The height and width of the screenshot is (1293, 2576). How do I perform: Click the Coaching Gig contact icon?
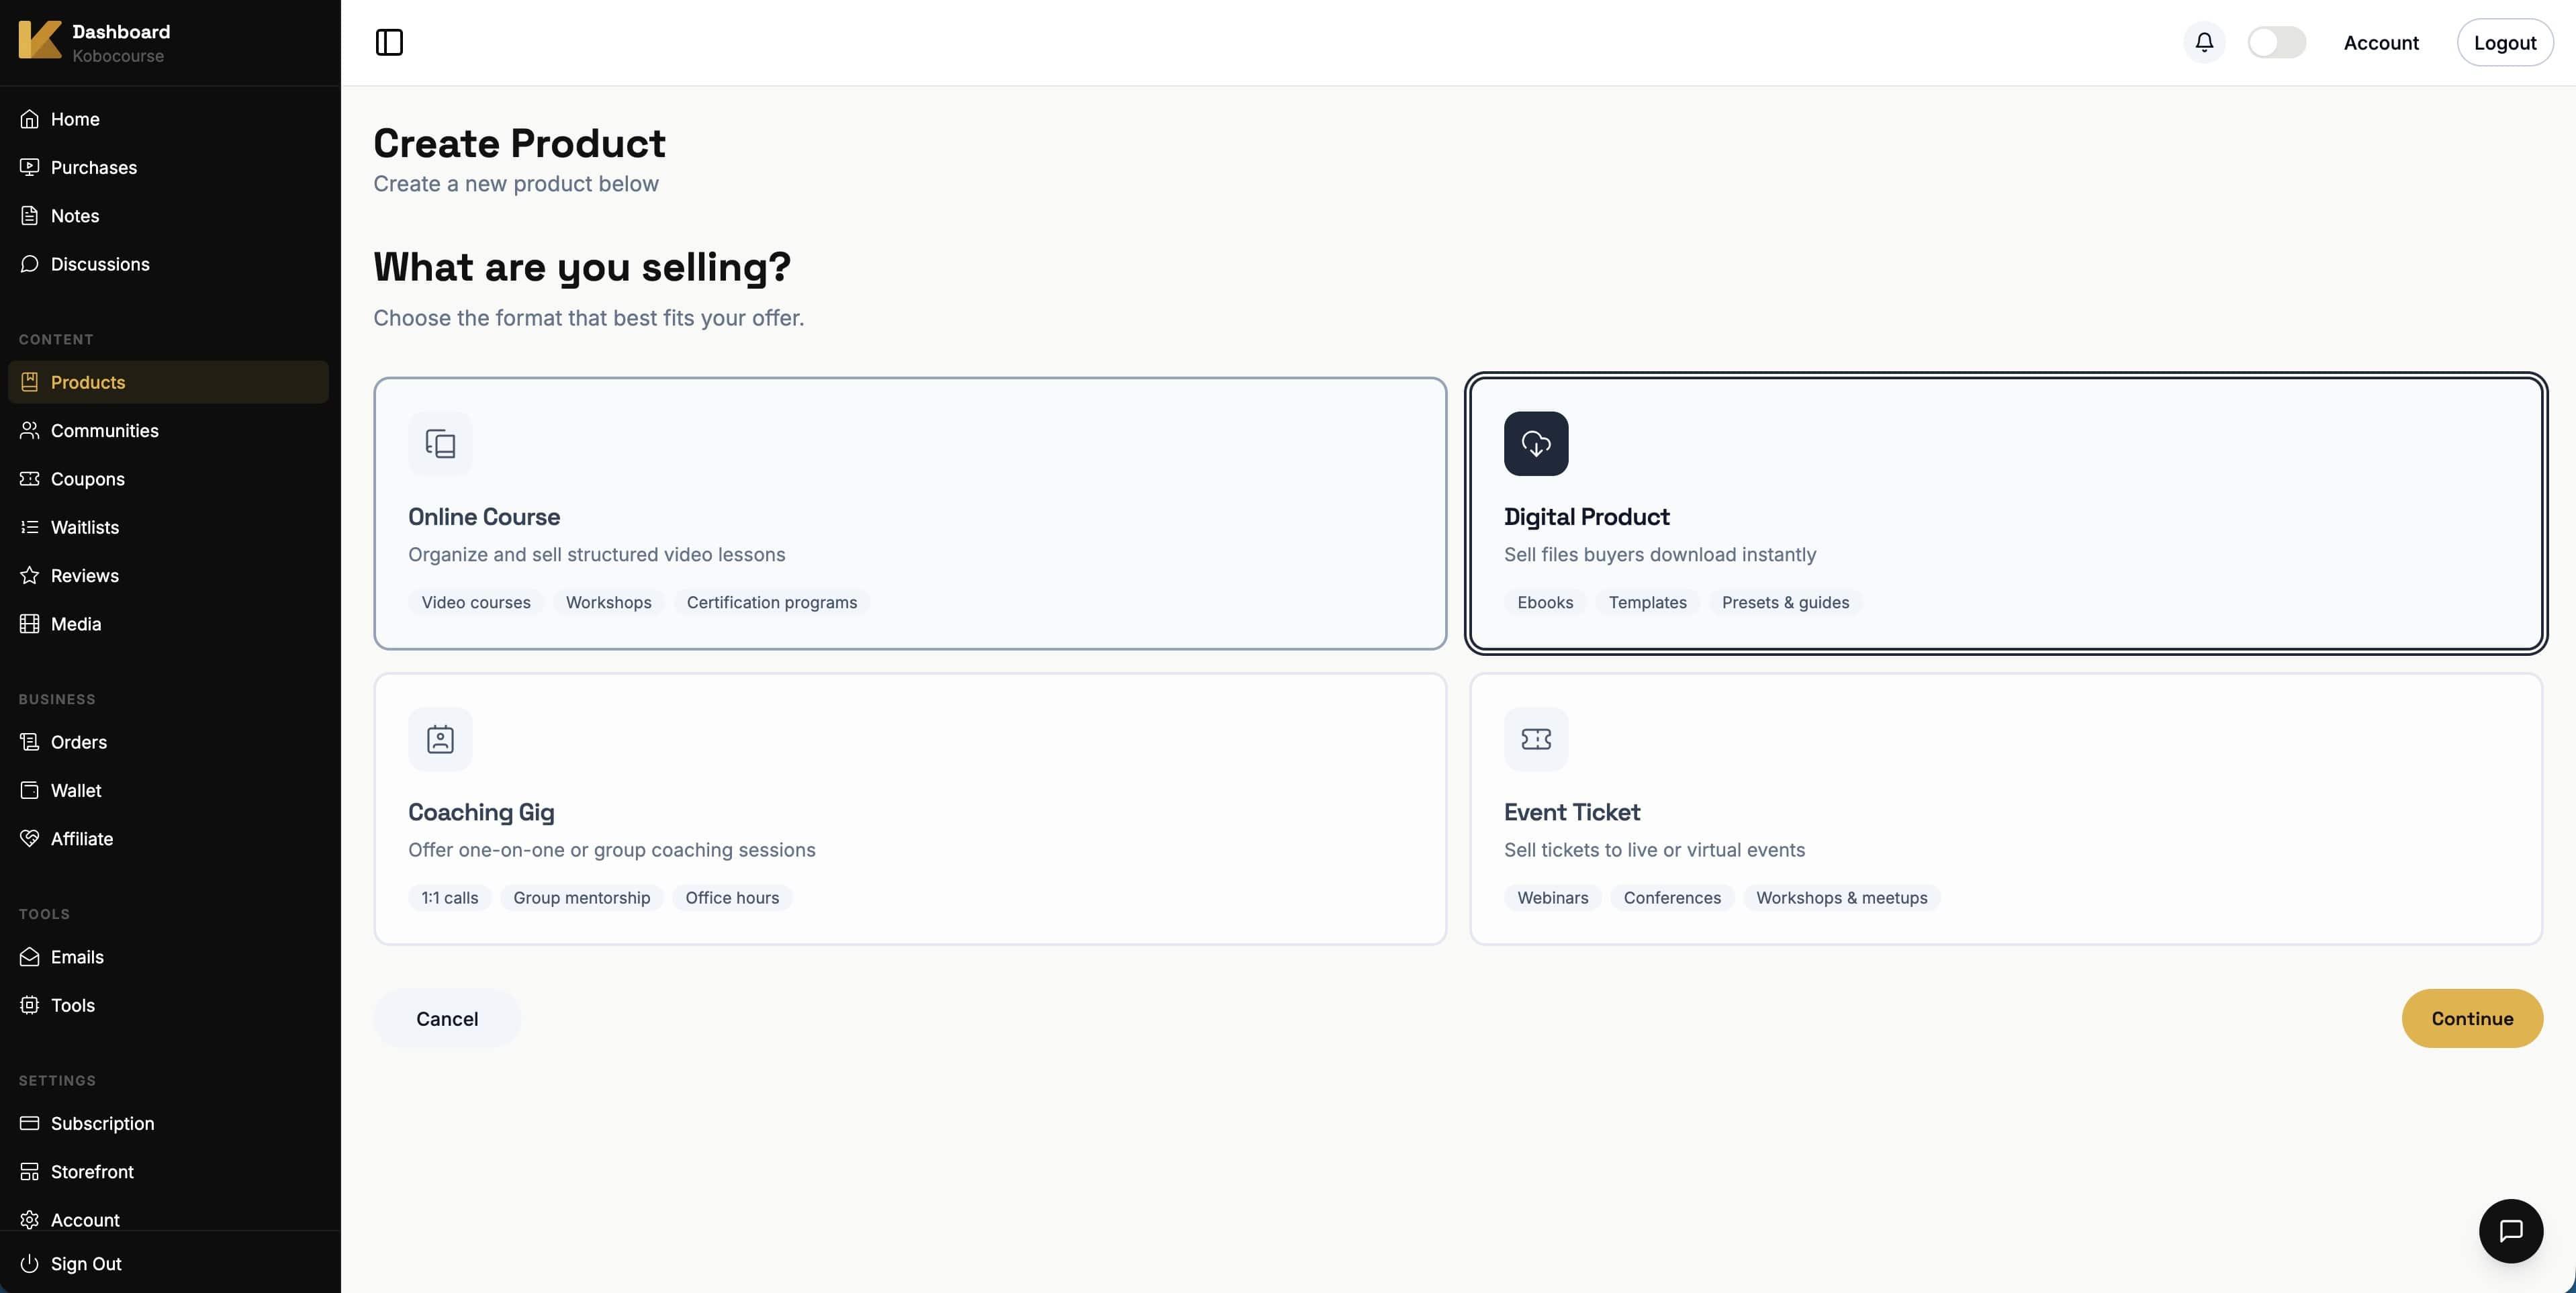[440, 739]
